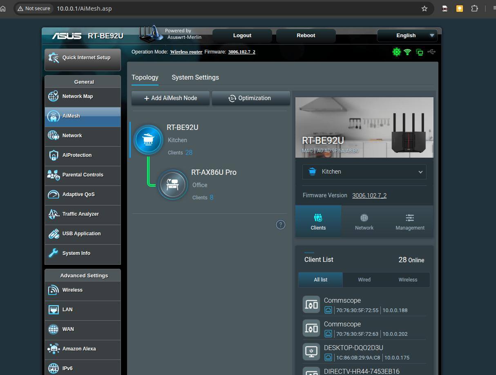Click the green gear status icon

point(396,52)
